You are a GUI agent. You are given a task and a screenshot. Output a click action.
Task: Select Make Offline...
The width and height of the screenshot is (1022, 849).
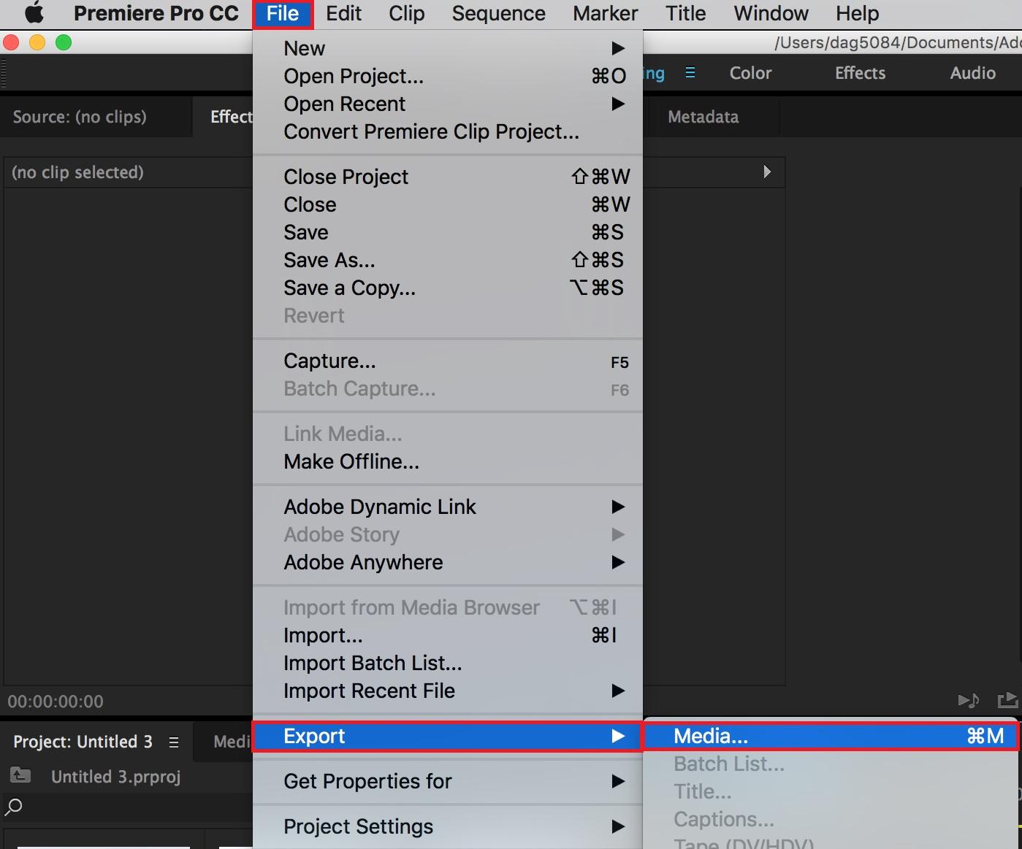[x=448, y=461]
